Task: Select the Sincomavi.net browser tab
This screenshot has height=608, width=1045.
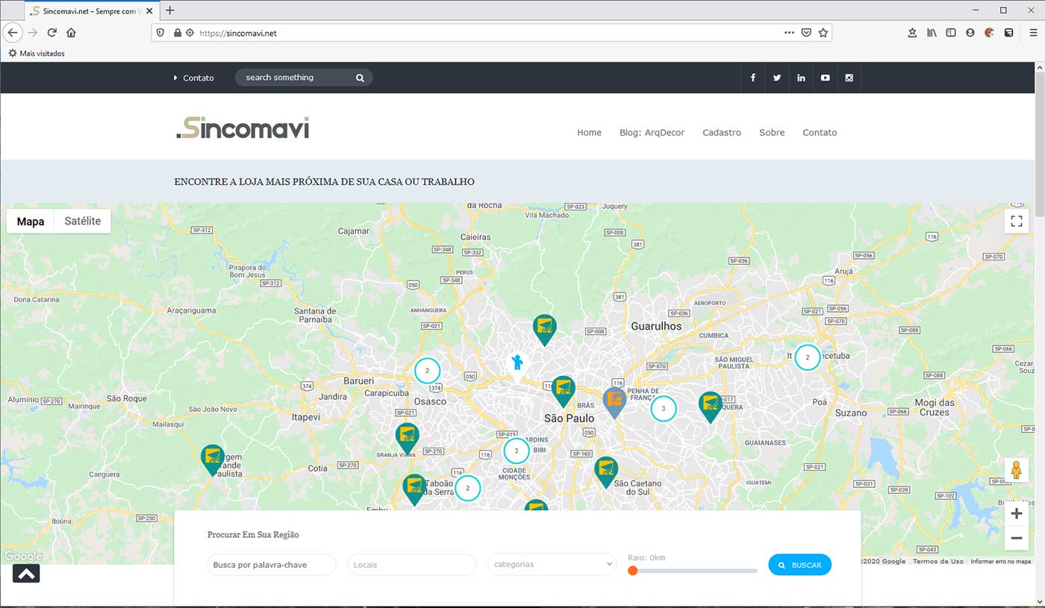Action: click(x=92, y=11)
